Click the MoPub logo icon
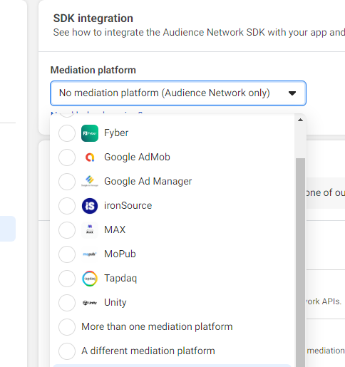The width and height of the screenshot is (345, 367). pyautogui.click(x=90, y=254)
